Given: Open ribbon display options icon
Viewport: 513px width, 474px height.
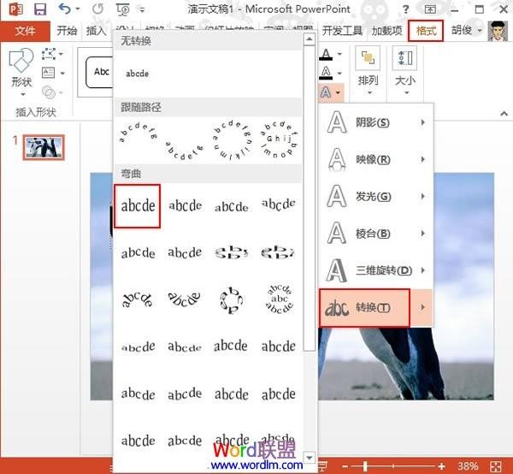Looking at the screenshot, I should point(430,9).
